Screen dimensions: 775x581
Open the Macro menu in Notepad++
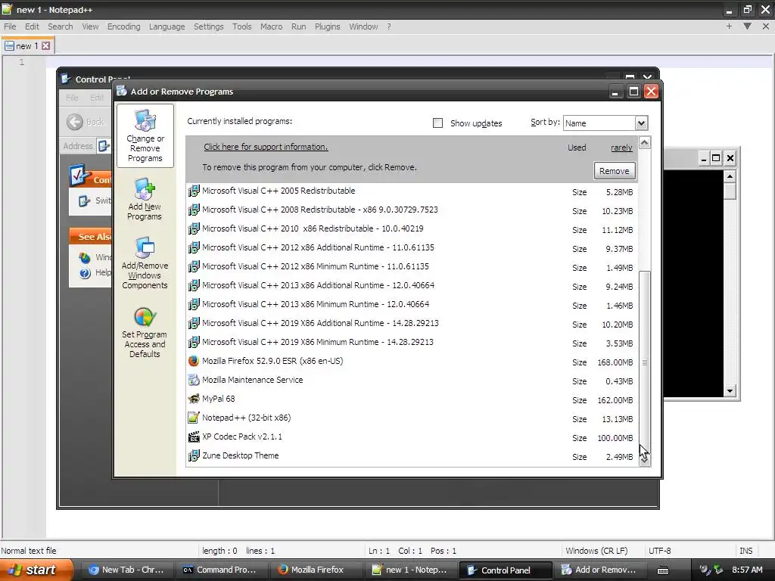[x=272, y=26]
